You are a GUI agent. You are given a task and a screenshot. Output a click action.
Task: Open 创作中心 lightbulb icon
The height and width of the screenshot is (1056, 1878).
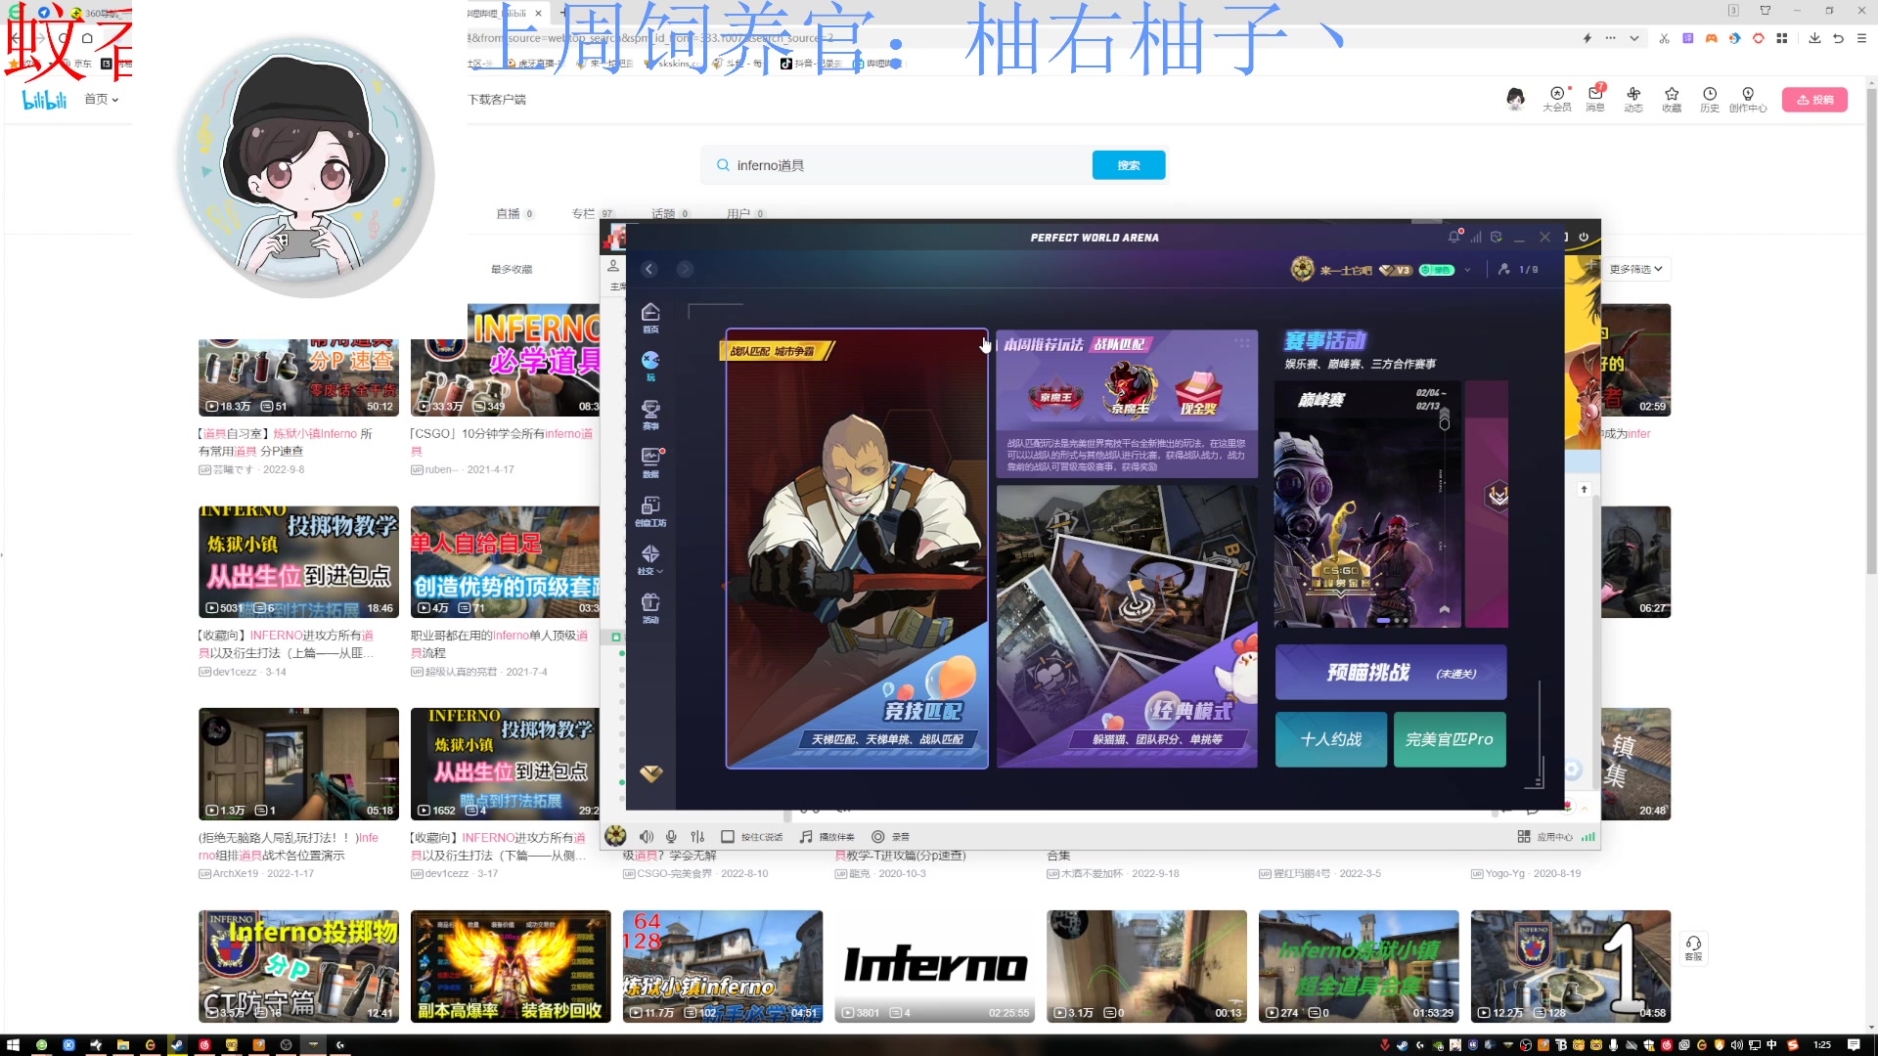pos(1748,99)
